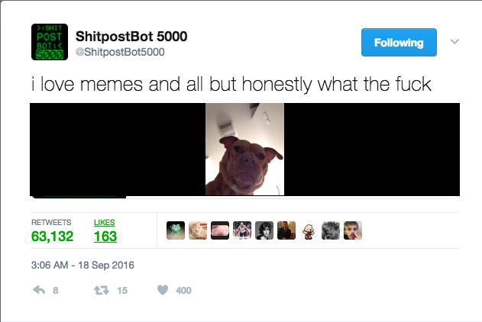The image size is (482, 322).
Task: View the 63,132 retweets list
Action: click(x=52, y=231)
